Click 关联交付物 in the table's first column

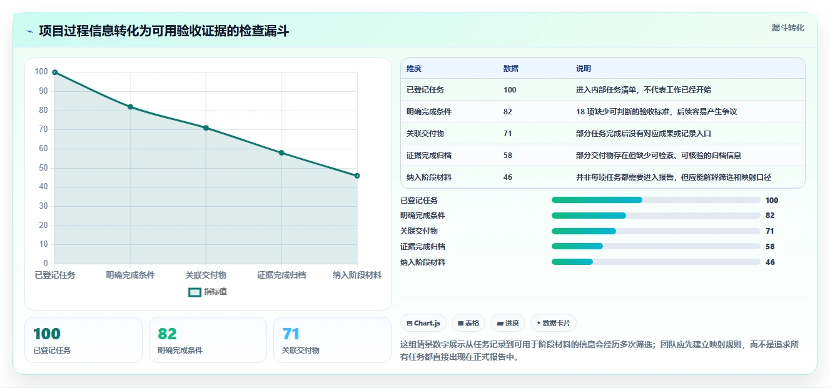[425, 134]
